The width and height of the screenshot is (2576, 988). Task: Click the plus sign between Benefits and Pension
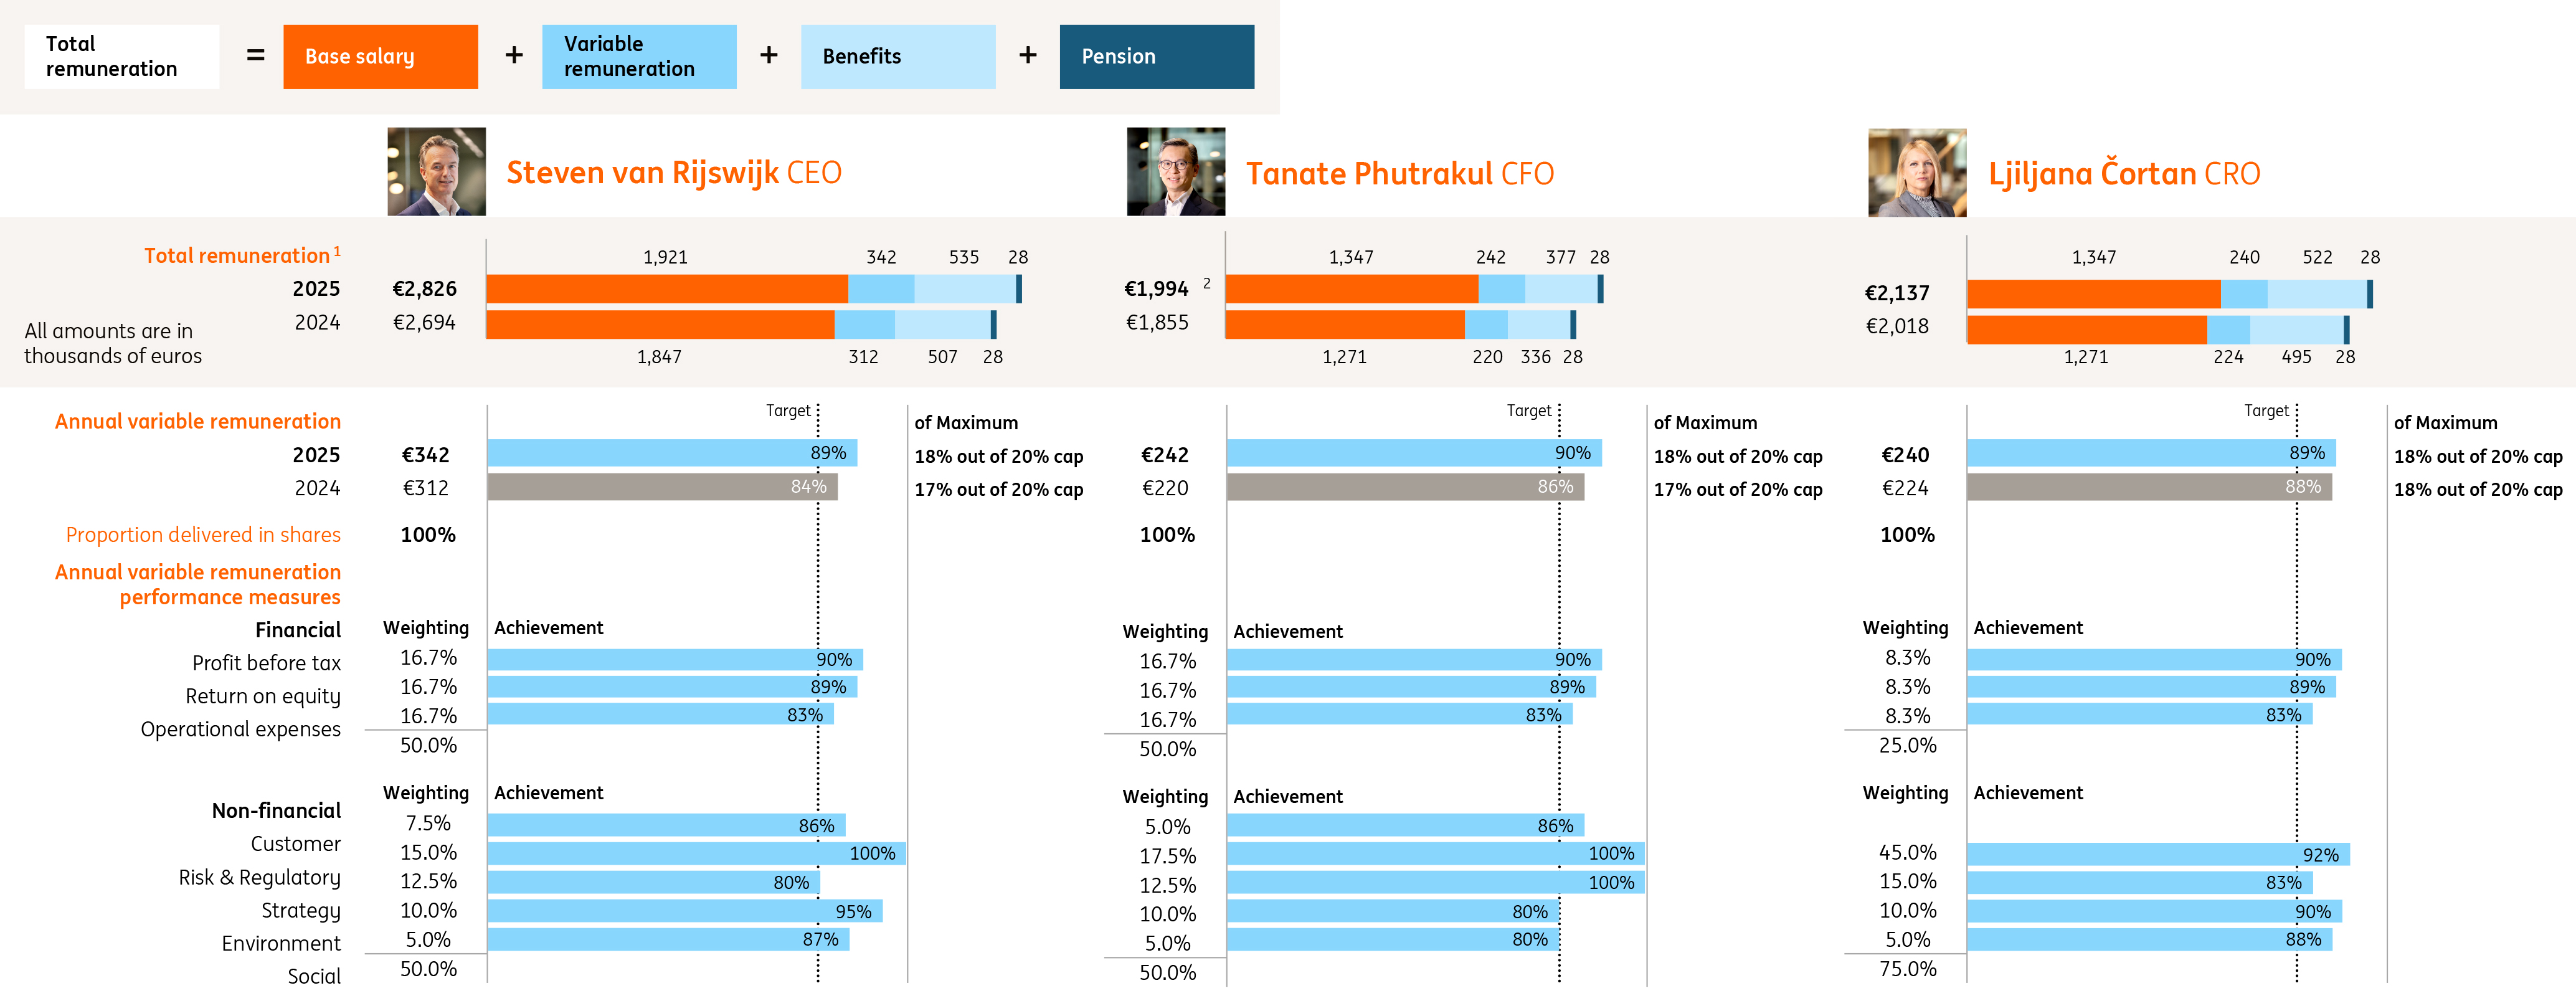(x=1027, y=56)
